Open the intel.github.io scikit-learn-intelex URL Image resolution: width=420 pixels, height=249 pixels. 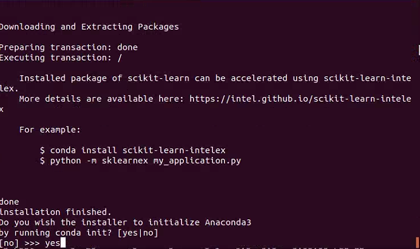(x=300, y=99)
